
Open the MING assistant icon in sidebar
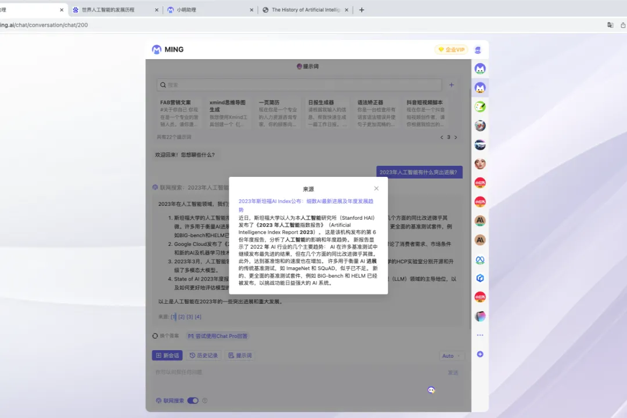[480, 68]
